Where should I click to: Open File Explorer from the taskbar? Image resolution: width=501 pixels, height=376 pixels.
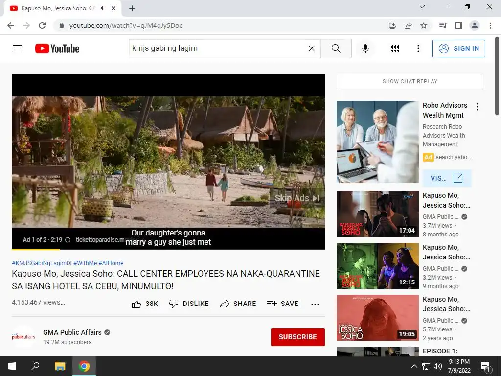pos(60,366)
